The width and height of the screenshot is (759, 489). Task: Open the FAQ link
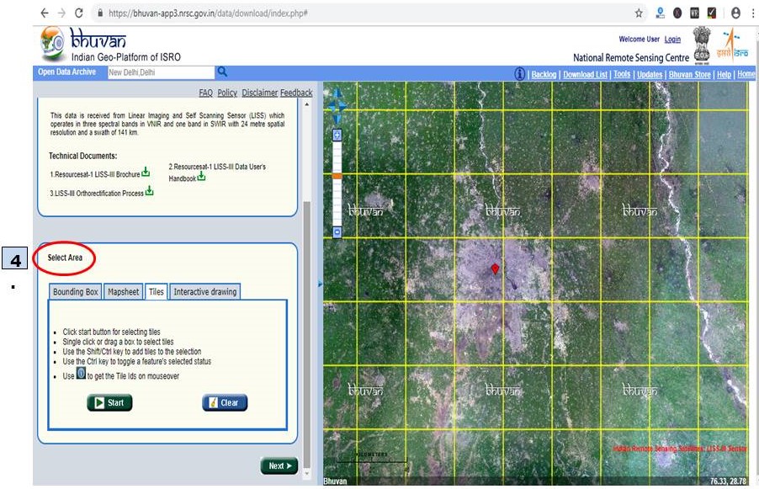(x=205, y=93)
